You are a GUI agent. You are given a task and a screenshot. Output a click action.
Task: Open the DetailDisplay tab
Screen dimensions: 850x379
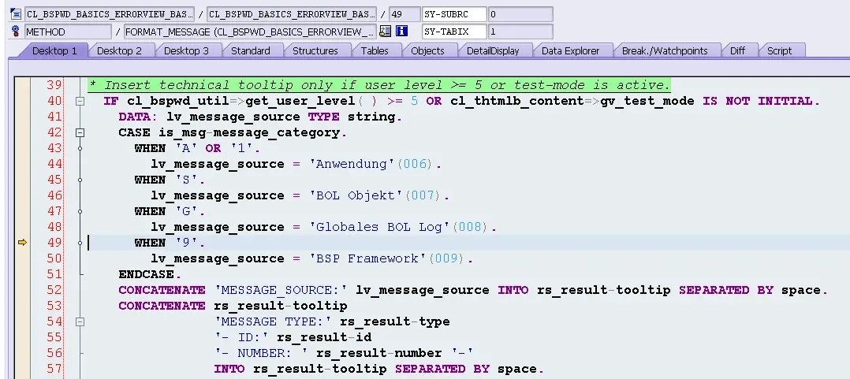point(493,51)
